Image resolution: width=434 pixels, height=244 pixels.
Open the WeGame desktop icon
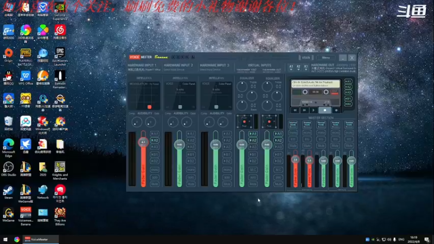[9, 215]
